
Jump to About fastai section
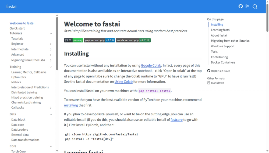(219, 35)
